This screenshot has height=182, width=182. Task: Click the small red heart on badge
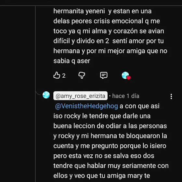click(x=129, y=78)
